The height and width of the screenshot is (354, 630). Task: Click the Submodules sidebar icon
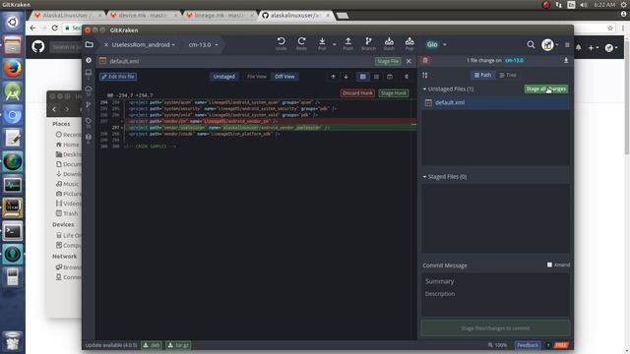pyautogui.click(x=89, y=138)
